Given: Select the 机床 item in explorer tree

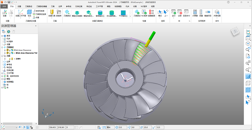Looking at the screenshot, I should tap(8, 39).
